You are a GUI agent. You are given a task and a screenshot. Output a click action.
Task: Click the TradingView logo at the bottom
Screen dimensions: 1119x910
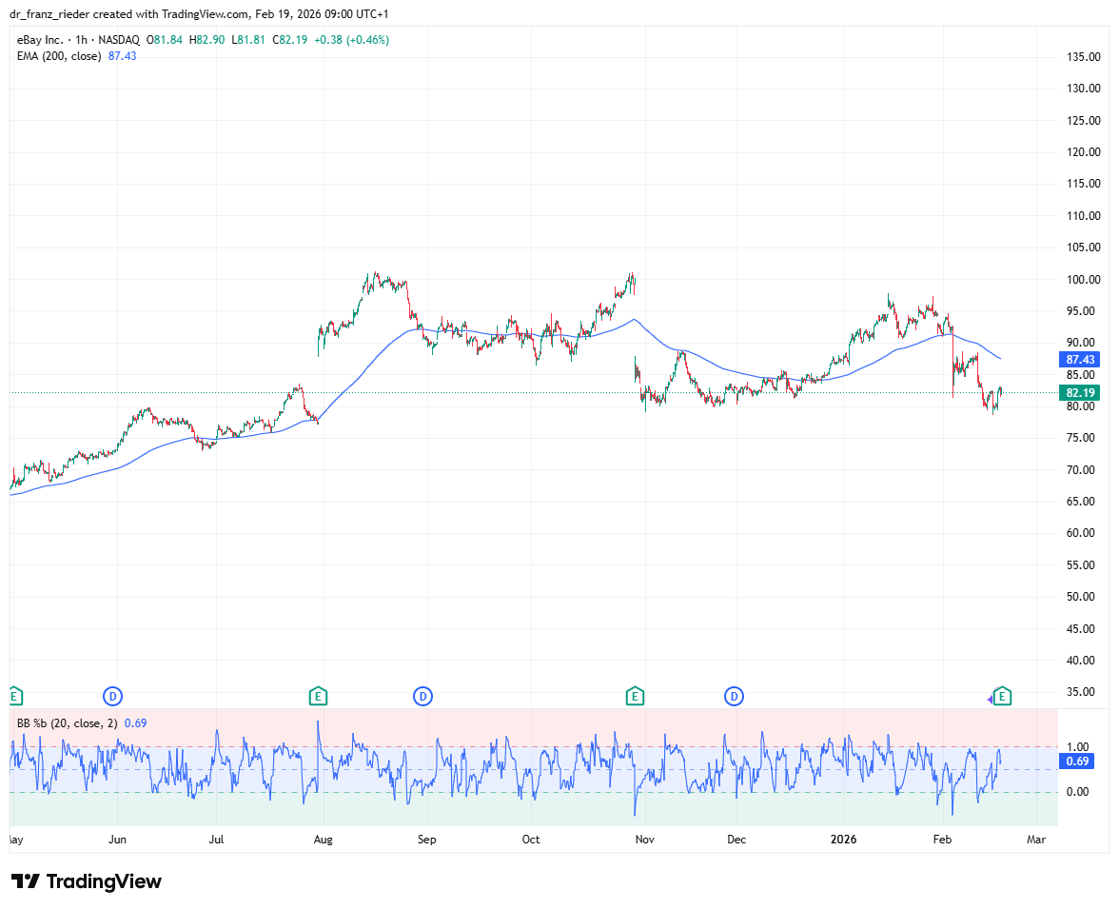87,881
